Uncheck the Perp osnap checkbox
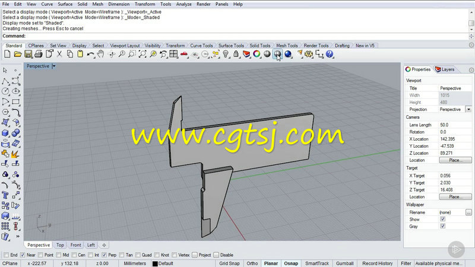 pyautogui.click(x=104, y=255)
